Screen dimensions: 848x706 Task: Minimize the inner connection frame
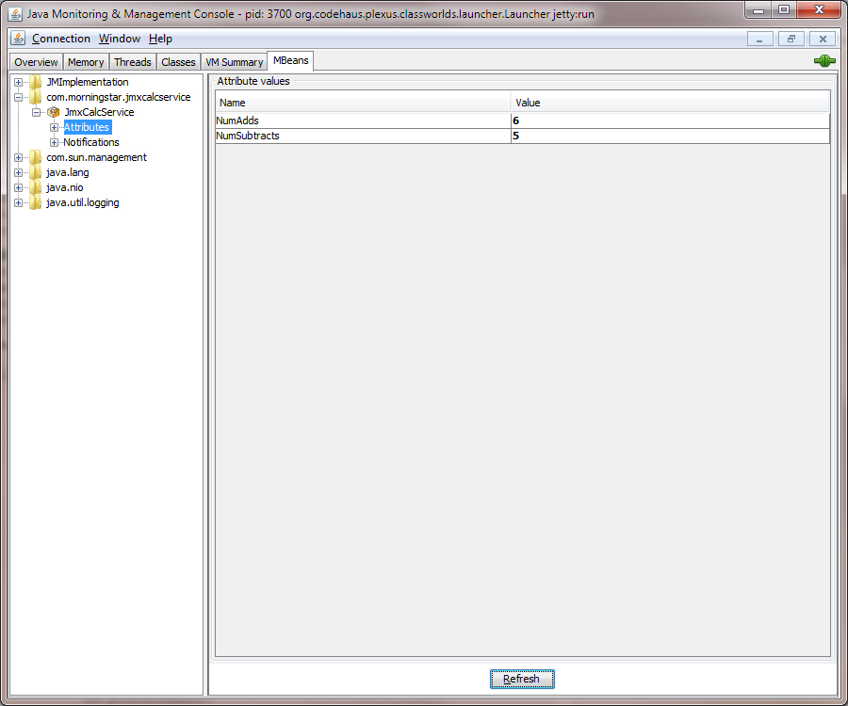(x=759, y=39)
